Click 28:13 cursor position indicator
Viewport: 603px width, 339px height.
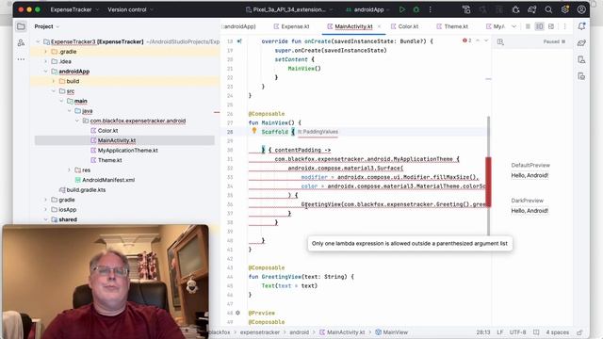[483, 332]
